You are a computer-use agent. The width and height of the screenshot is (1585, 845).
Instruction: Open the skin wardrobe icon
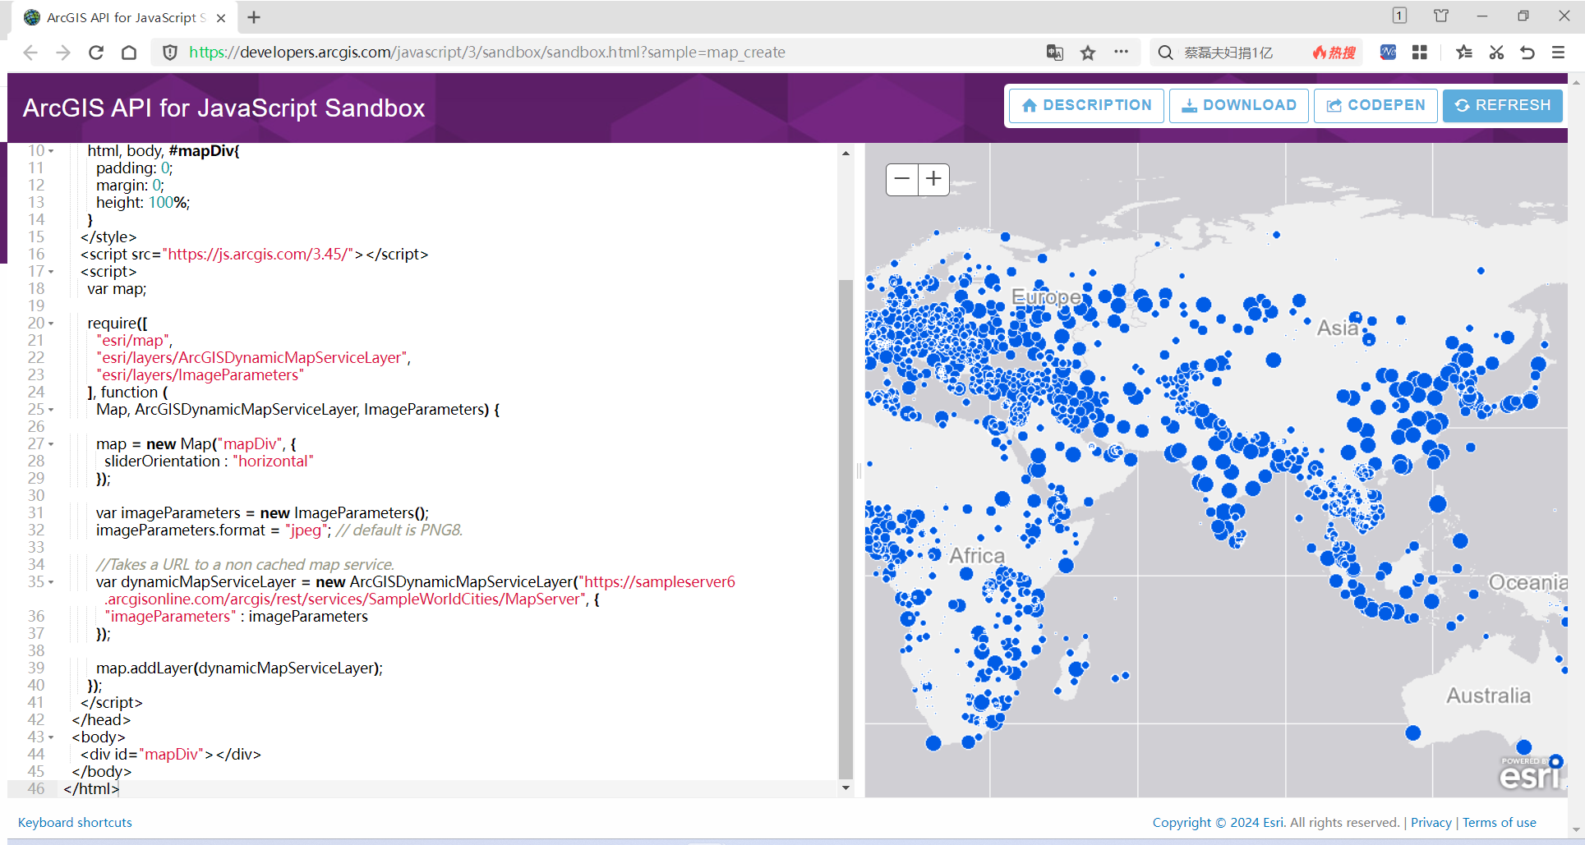(1441, 16)
